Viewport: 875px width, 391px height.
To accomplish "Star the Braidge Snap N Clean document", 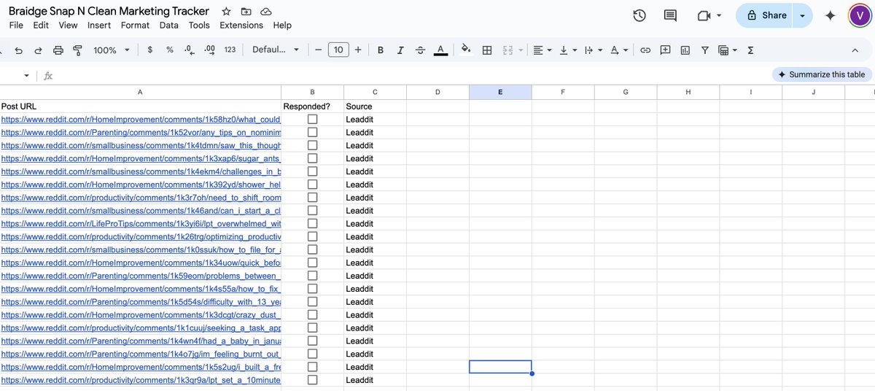I will pos(227,12).
